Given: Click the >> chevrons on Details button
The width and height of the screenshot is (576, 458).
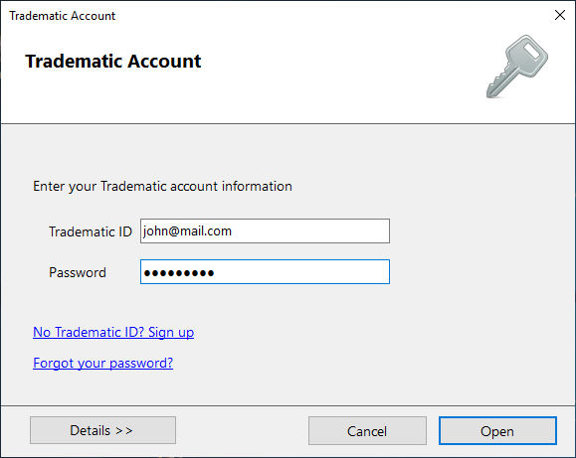Looking at the screenshot, I should click(x=124, y=430).
